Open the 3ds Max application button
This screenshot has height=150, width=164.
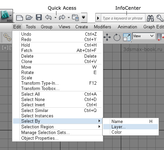pyautogui.click(x=6, y=16)
